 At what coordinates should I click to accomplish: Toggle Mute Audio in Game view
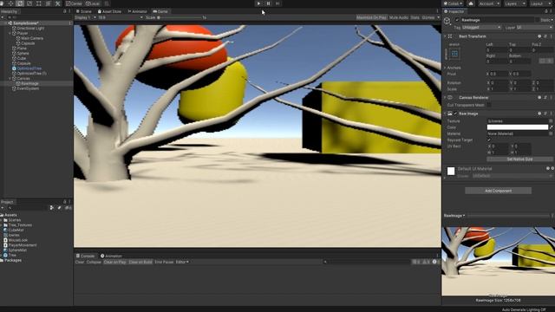point(399,17)
